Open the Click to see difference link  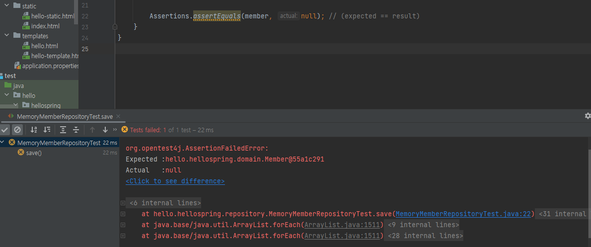175,181
